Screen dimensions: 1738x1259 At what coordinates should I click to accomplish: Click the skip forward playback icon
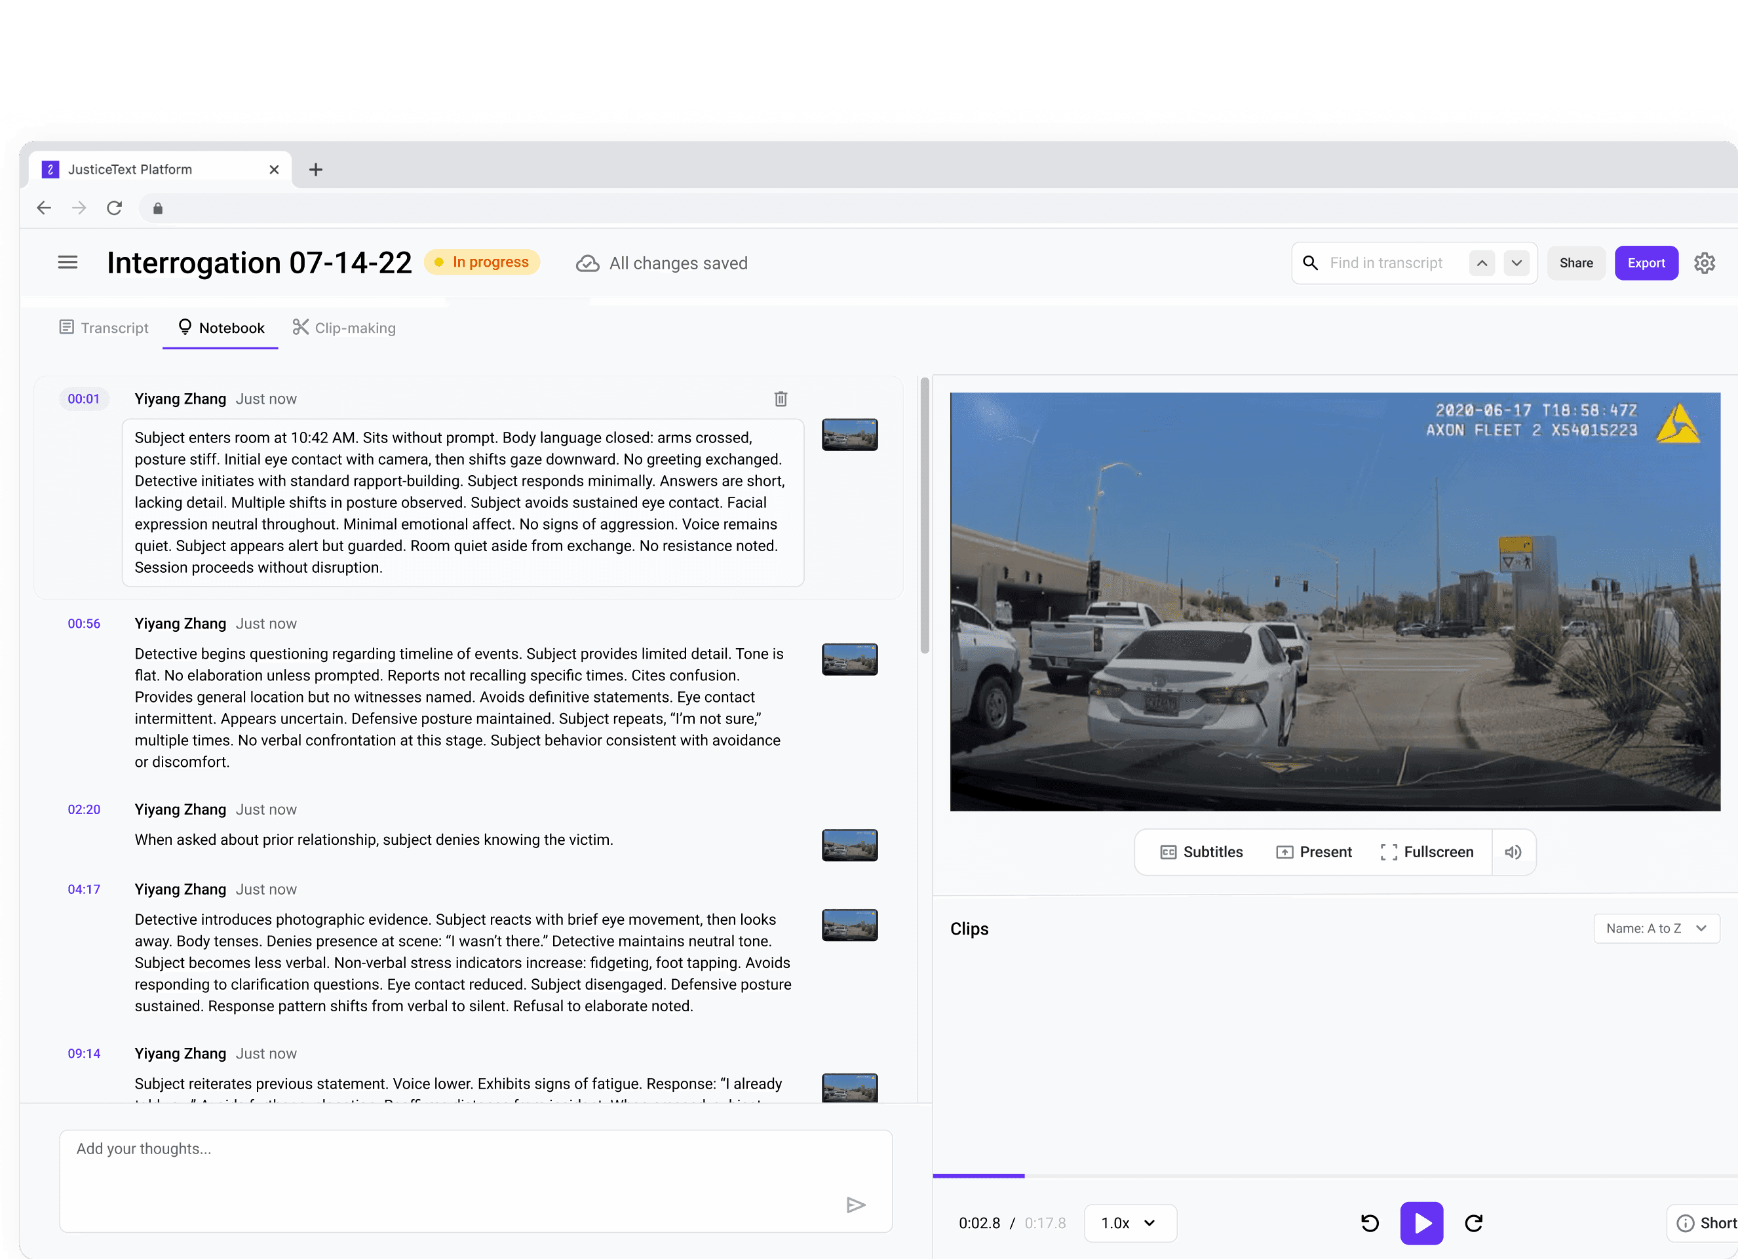click(x=1473, y=1223)
